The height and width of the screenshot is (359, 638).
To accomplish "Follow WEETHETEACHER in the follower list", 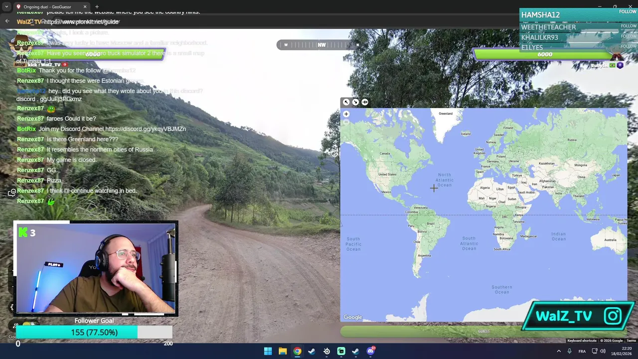I will [628, 26].
